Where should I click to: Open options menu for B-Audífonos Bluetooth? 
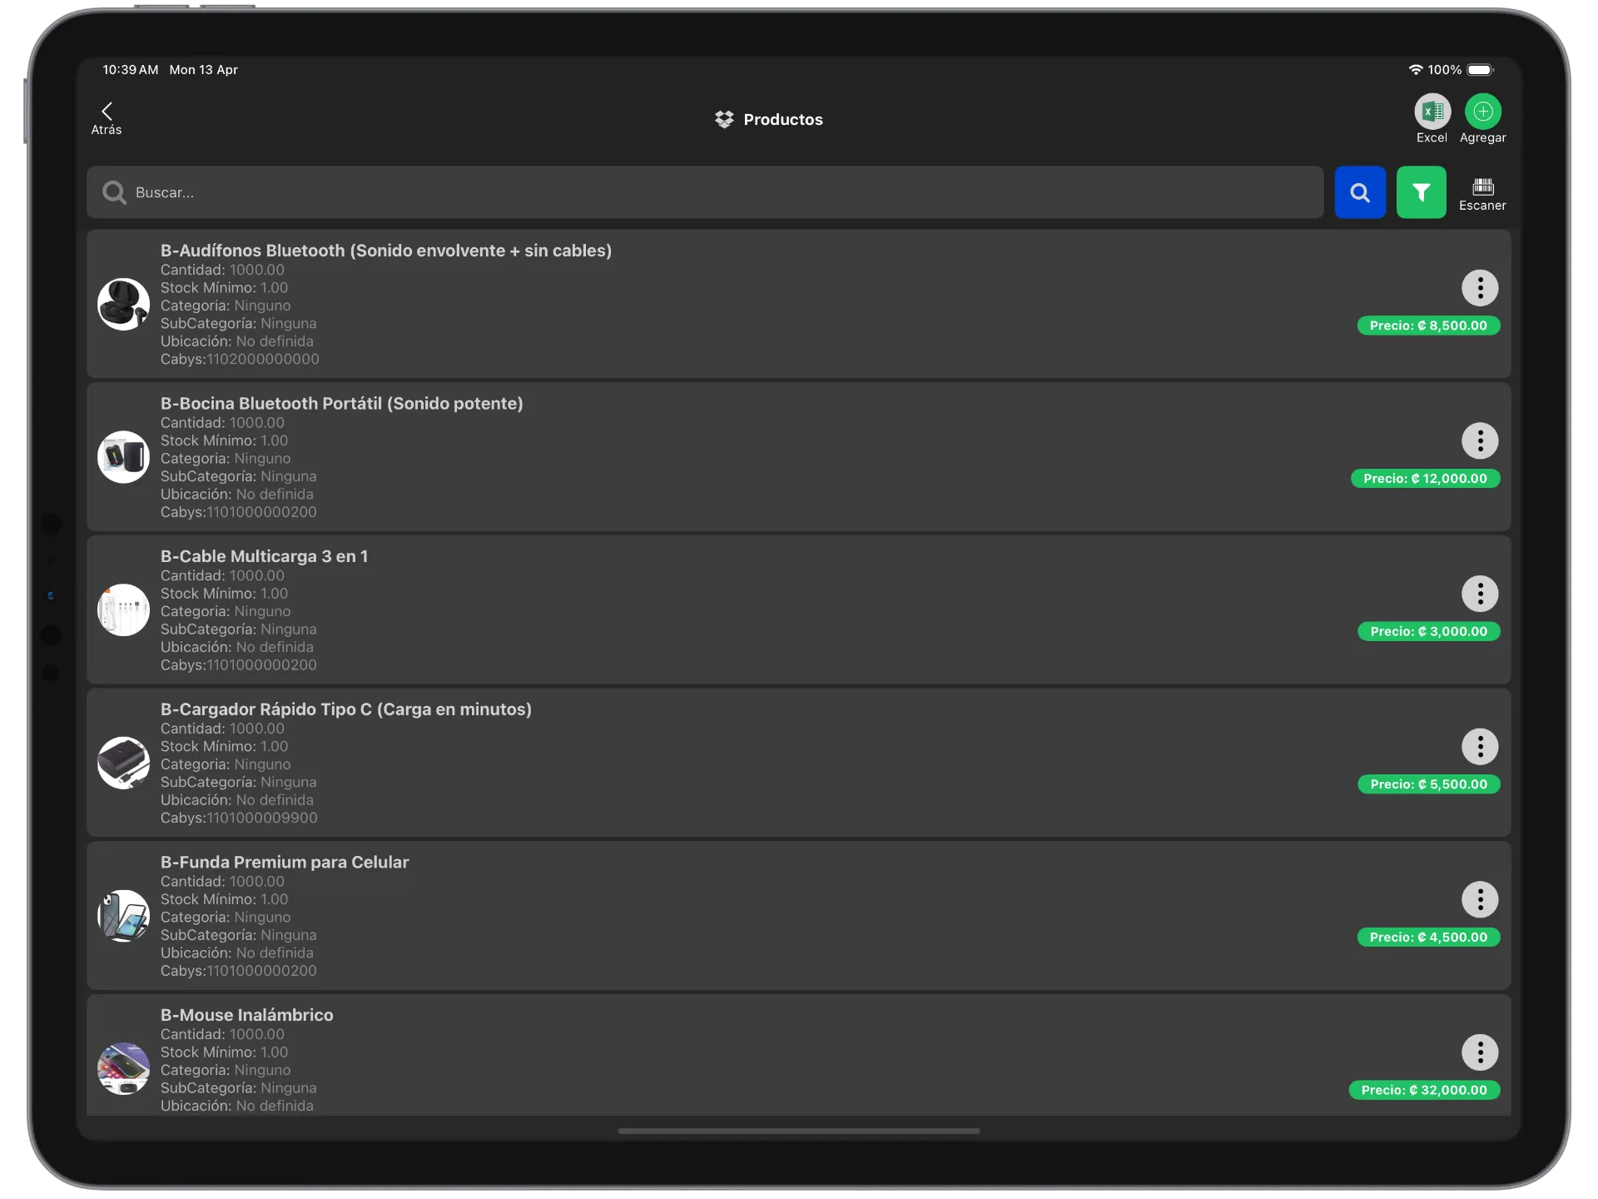(x=1481, y=288)
